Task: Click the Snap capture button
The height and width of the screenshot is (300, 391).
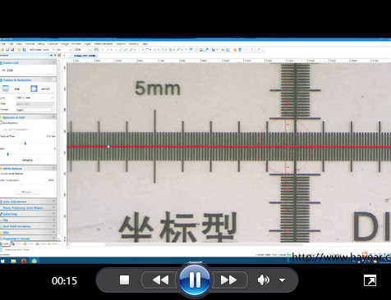Action: 12,89
